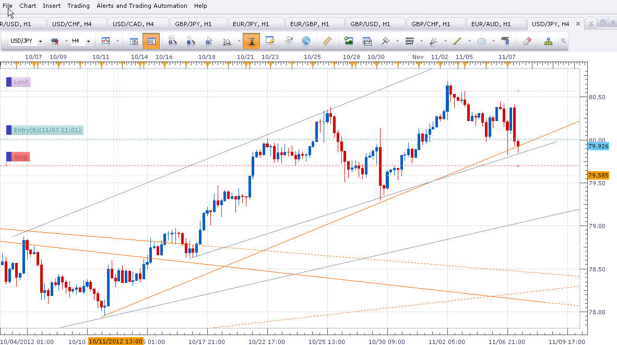Viewport: 617px width, 345px height.
Task: Expand the chart type dropdown arrow
Action: 117,41
